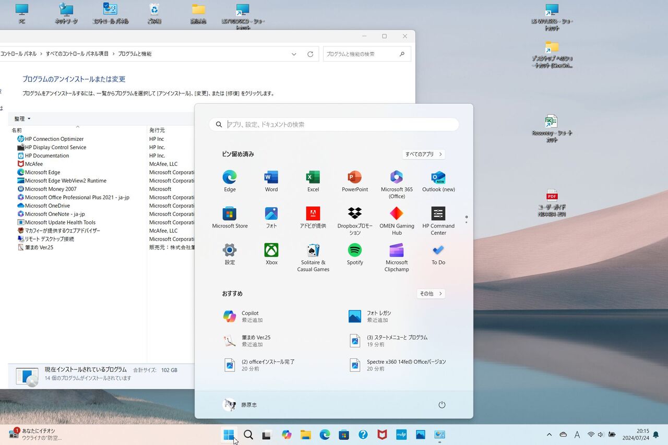The height and width of the screenshot is (445, 668).
Task: Open the taskbar search magnifier
Action: (248, 435)
